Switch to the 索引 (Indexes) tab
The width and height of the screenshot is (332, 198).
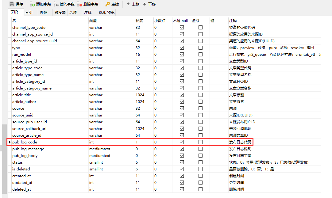(29, 13)
